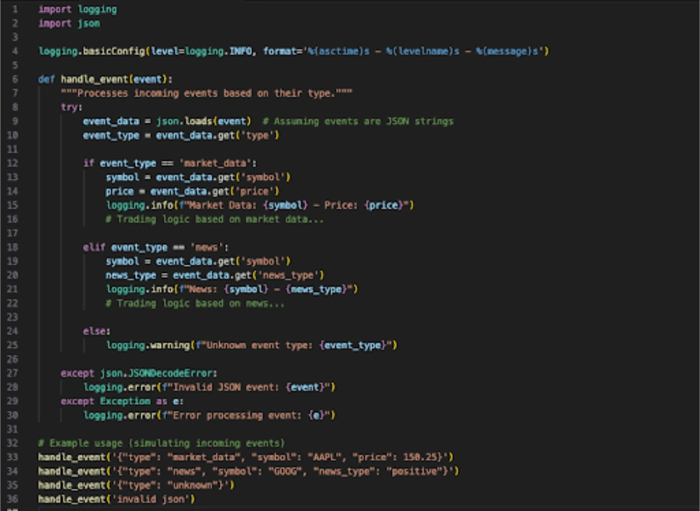Click "news_type = event_data.get('news_type')" line
Viewport: 700px width, 511px height.
tap(215, 275)
